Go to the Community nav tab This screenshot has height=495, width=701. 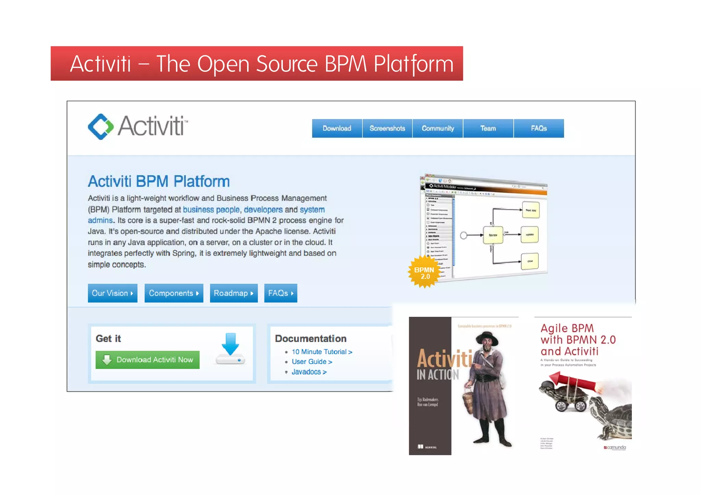click(437, 128)
